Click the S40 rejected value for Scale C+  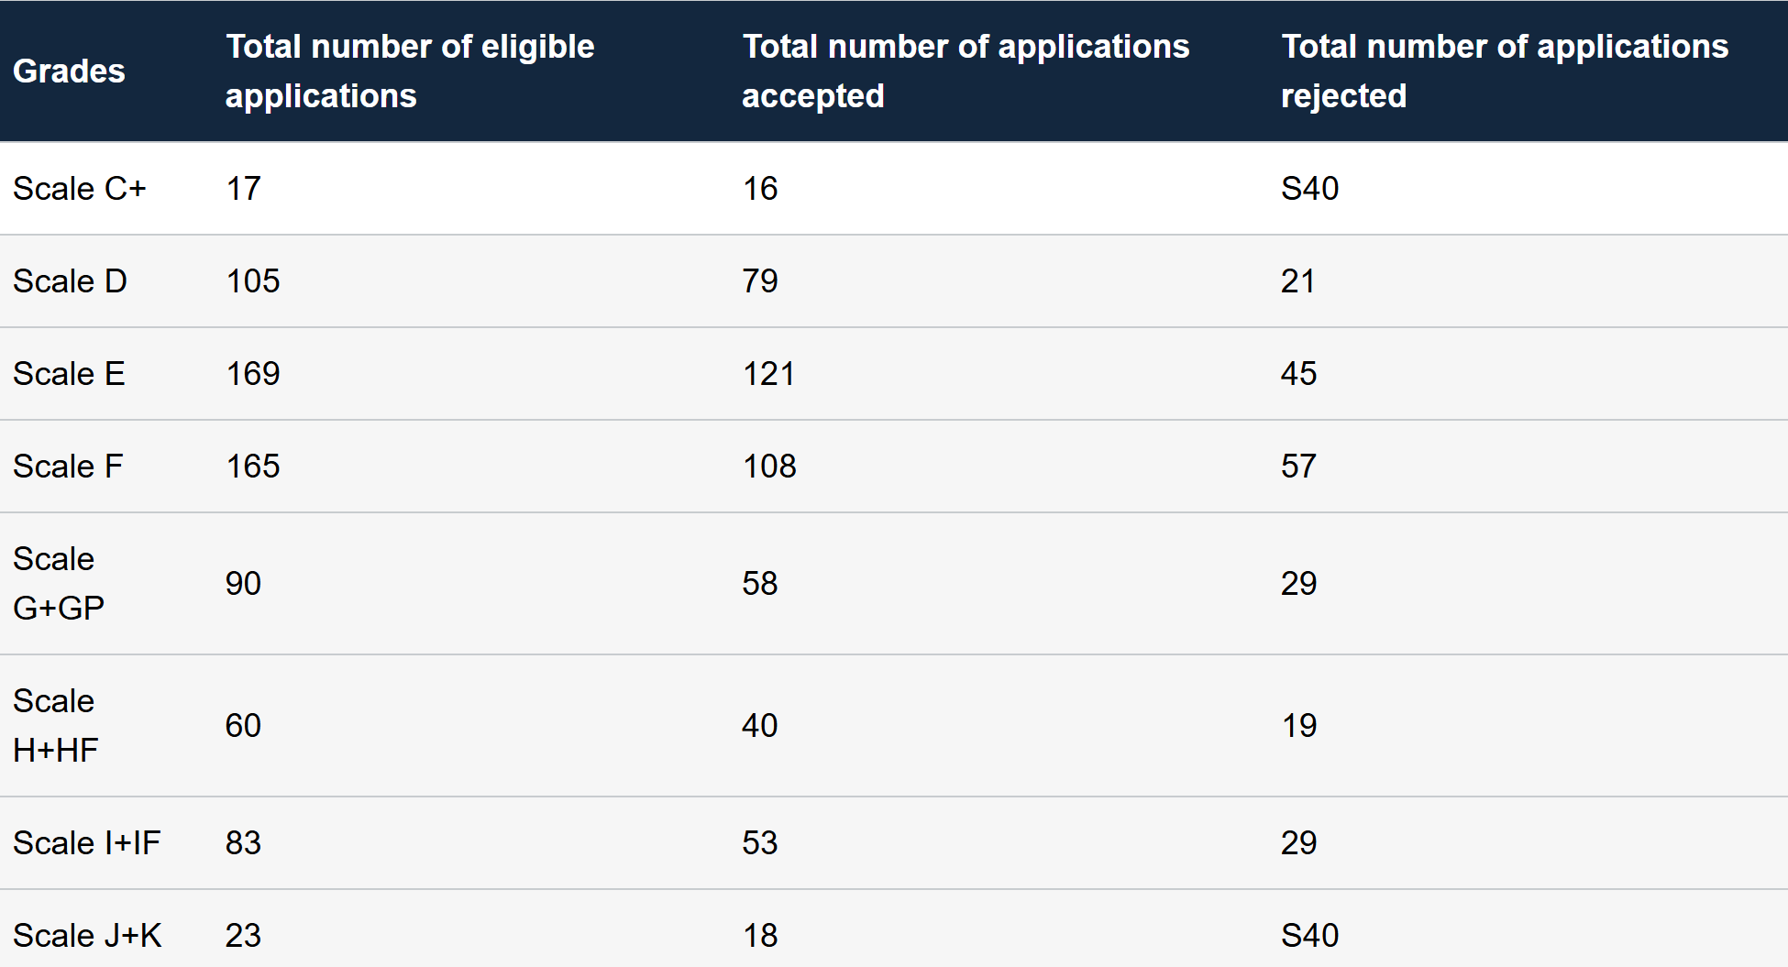point(1309,189)
